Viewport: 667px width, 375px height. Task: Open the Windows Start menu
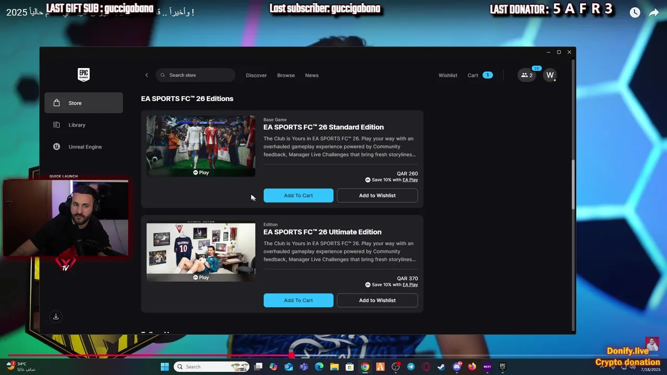165,367
